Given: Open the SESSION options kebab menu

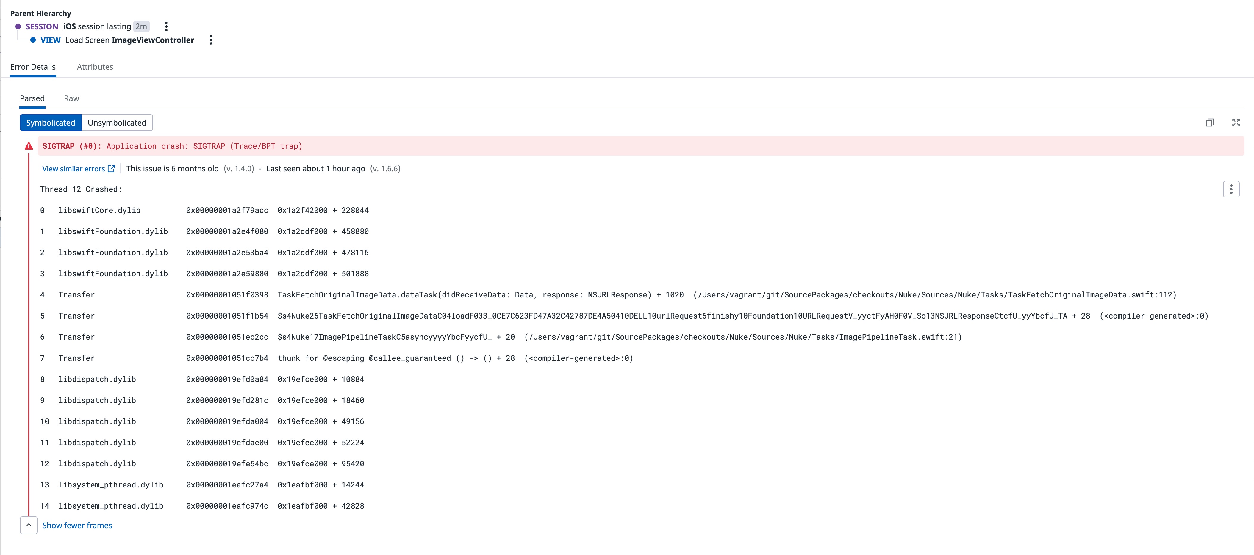Looking at the screenshot, I should [x=166, y=26].
